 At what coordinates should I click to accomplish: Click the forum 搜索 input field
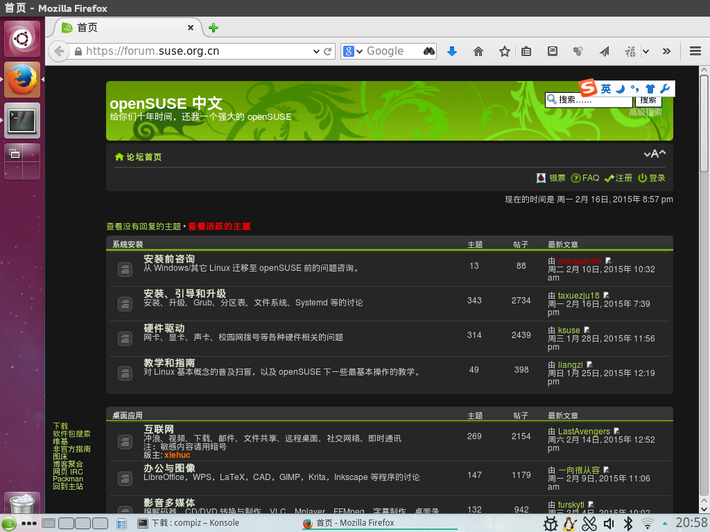(589, 100)
